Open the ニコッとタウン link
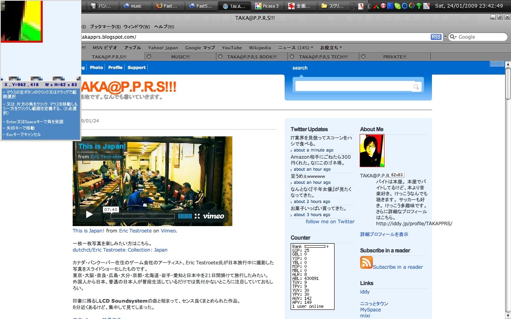The image size is (511, 319). coord(374,303)
